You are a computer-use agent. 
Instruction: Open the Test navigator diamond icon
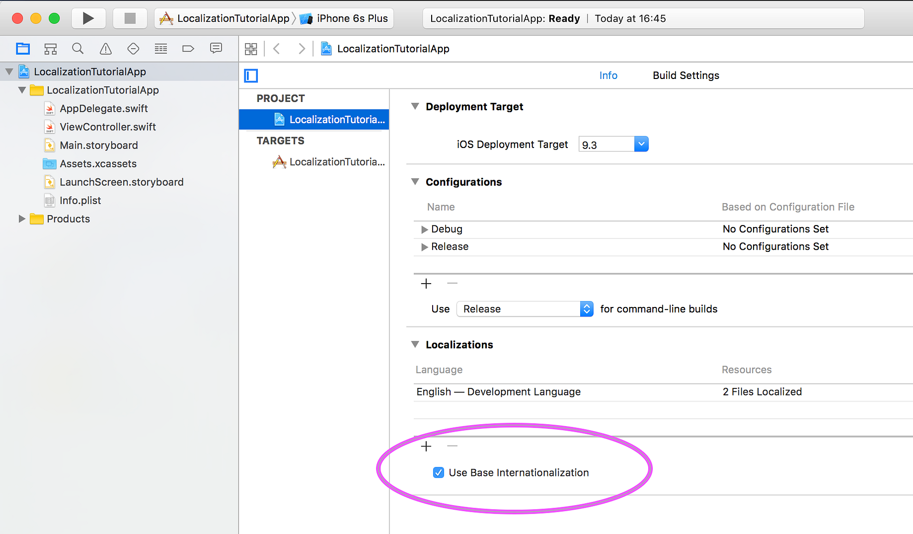tap(133, 49)
